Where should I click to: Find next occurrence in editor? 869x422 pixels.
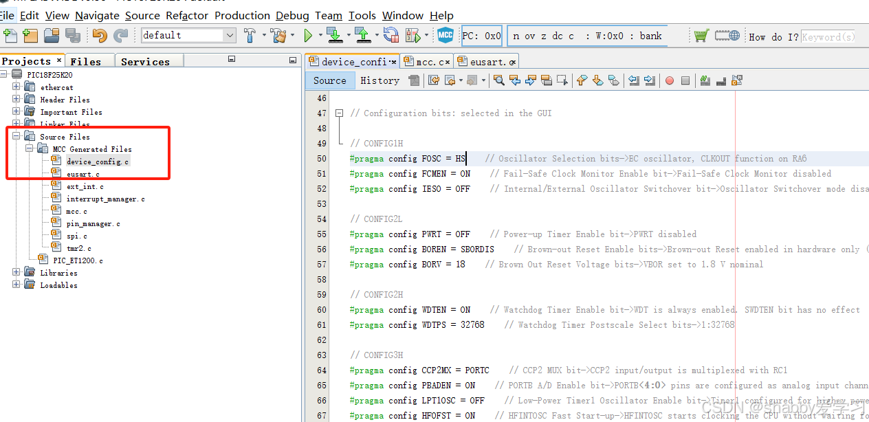(x=531, y=80)
